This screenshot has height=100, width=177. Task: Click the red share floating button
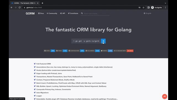pos(165,96)
